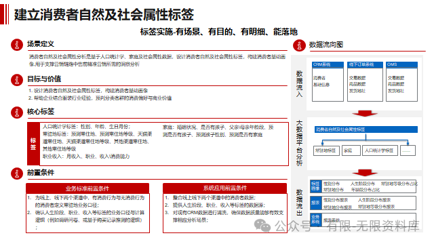Viewport: 434px width, 244px height.
Task: Select item 整合线上线下两个渠道中的消费者数据
Action: (210, 197)
